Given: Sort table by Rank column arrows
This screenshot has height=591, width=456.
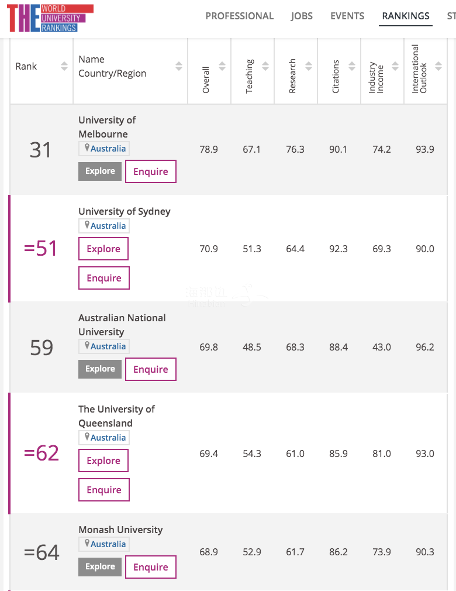Looking at the screenshot, I should tap(64, 66).
